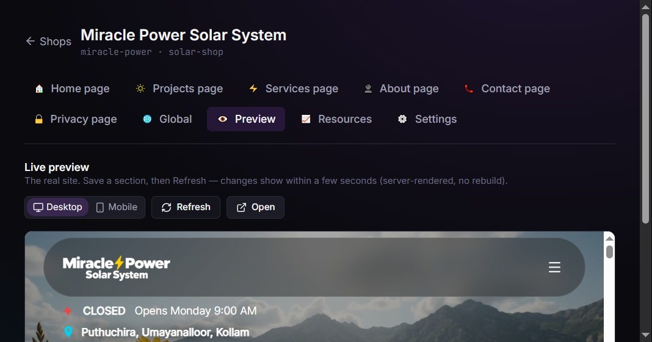The width and height of the screenshot is (652, 342).
Task: Click the circular arrows icon on Refresh
Action: [x=166, y=207]
